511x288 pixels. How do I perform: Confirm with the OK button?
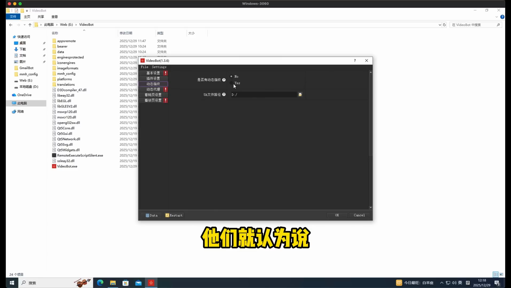click(337, 215)
